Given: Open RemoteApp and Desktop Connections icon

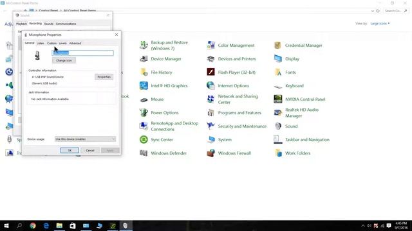Looking at the screenshot, I should point(144,126).
